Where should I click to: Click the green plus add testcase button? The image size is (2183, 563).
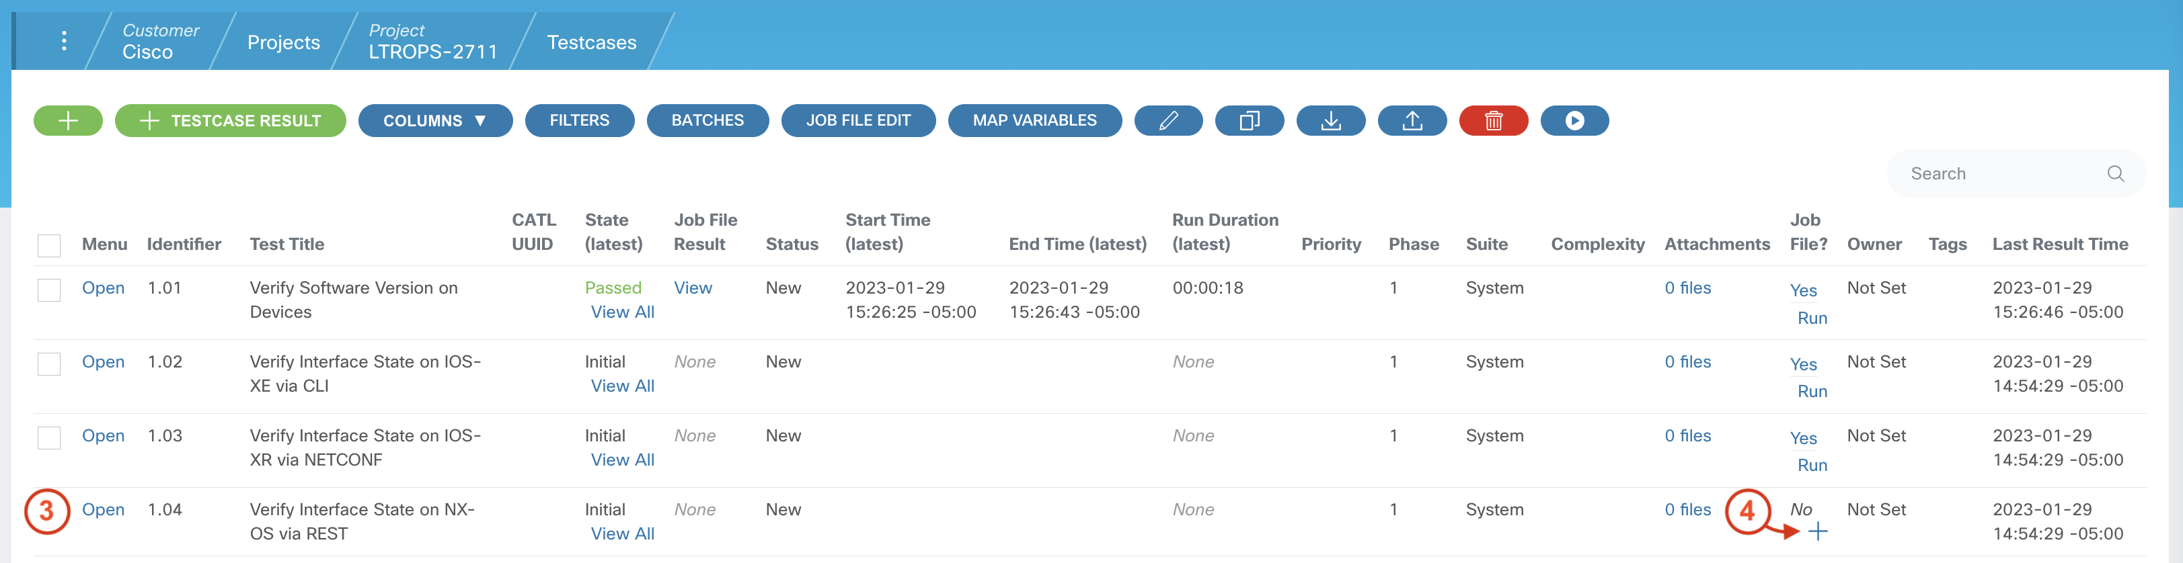[68, 120]
